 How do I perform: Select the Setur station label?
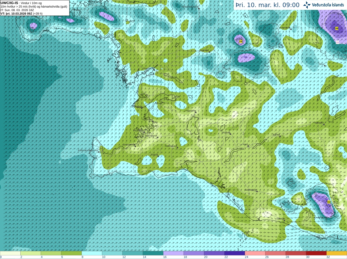coord(322,64)
